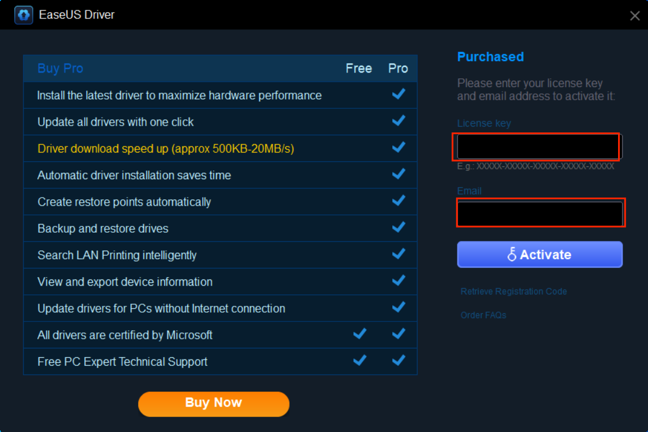Click the Free column header
The width and height of the screenshot is (648, 432).
tap(358, 68)
